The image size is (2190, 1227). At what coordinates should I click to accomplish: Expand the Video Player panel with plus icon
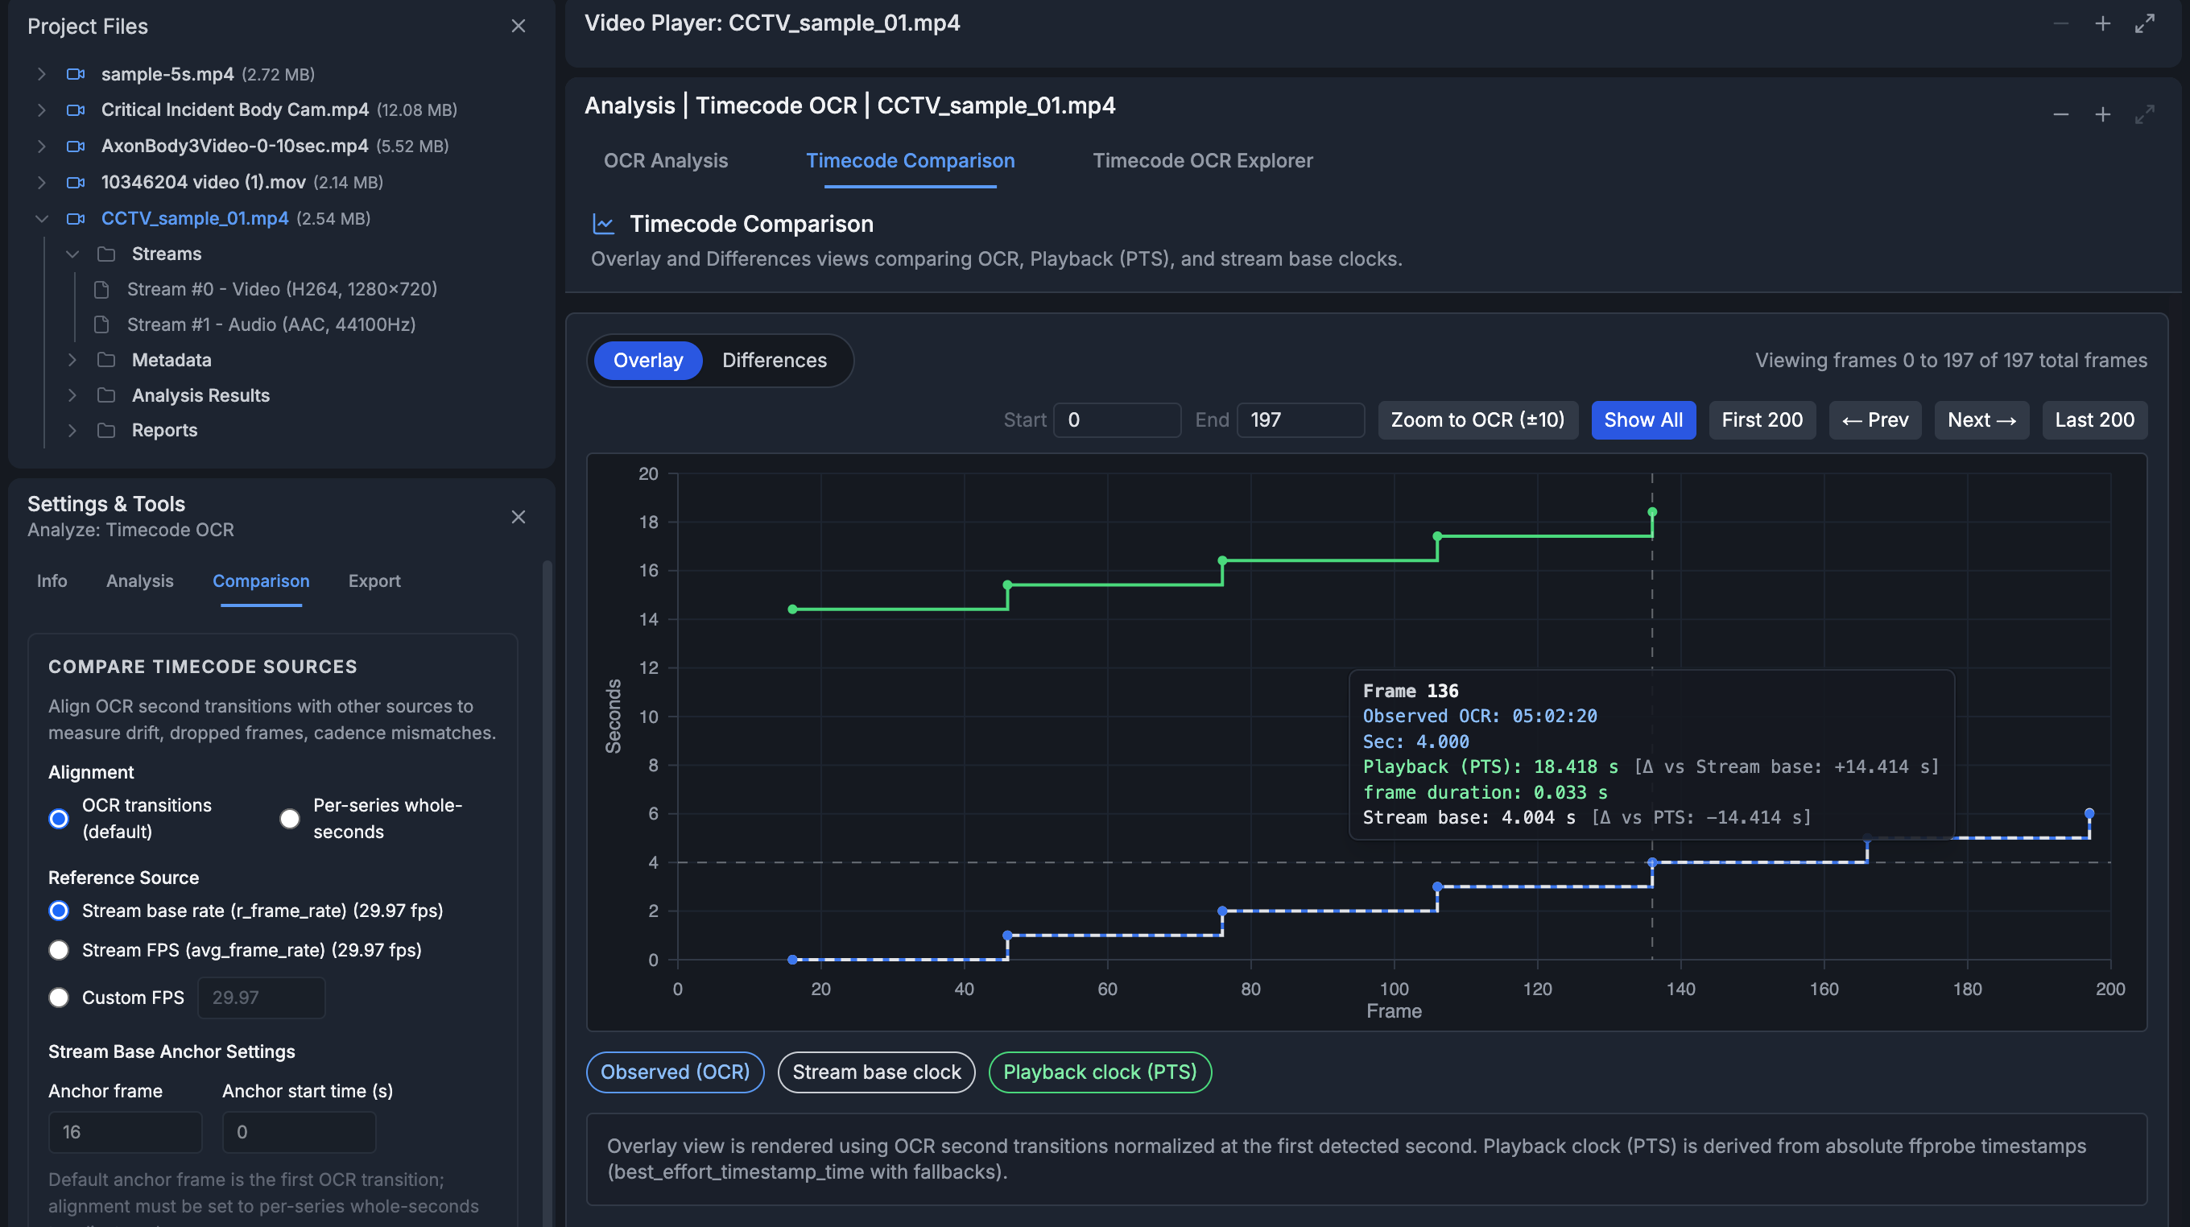point(2102,24)
